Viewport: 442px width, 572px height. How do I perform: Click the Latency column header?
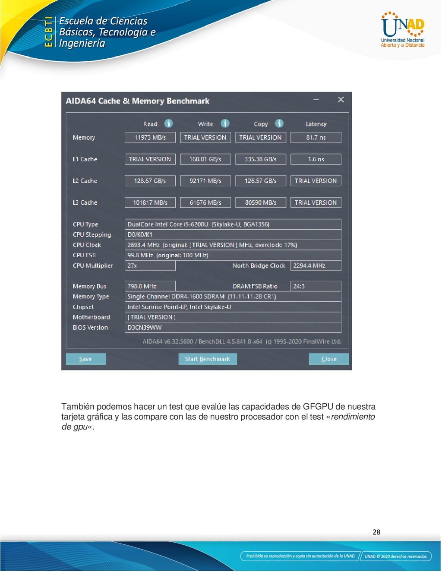pyautogui.click(x=316, y=124)
